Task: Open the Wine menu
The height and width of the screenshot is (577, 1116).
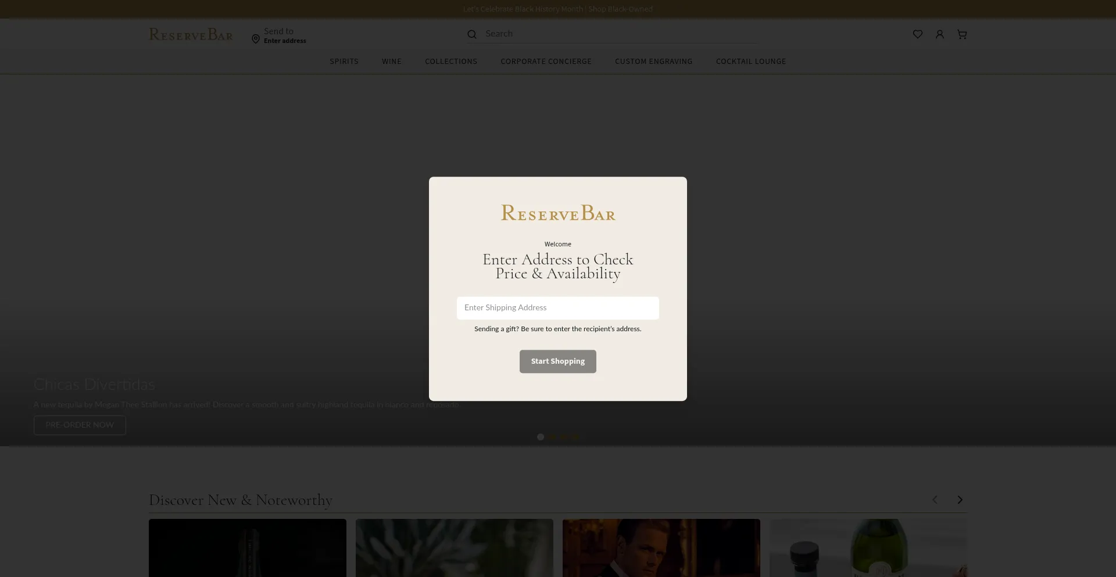Action: [392, 61]
